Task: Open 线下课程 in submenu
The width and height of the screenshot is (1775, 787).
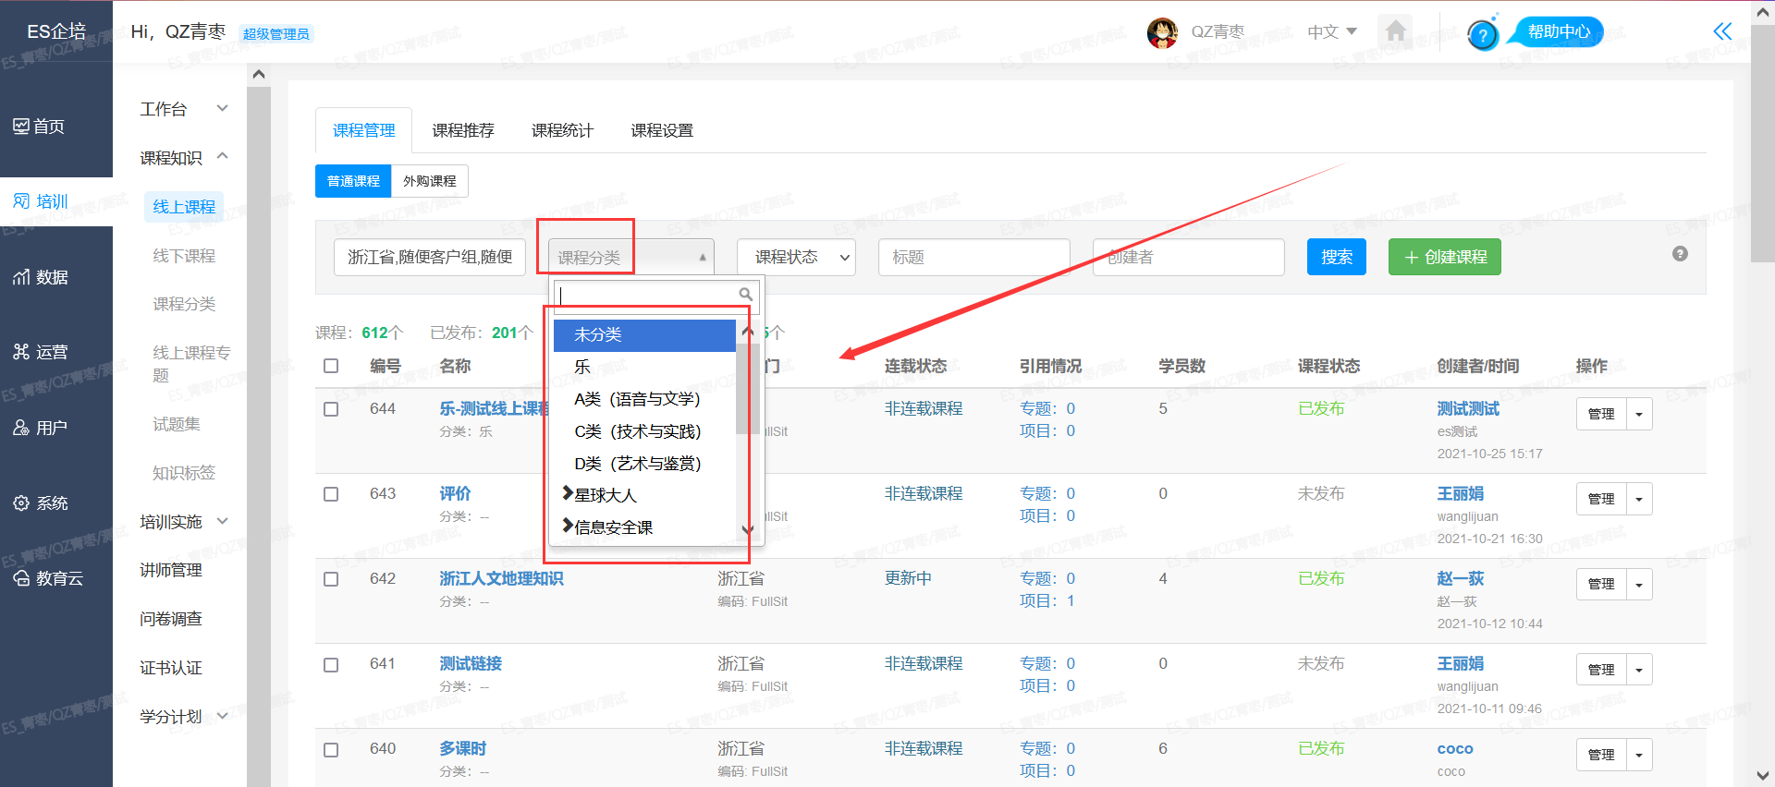Action: click(x=184, y=256)
